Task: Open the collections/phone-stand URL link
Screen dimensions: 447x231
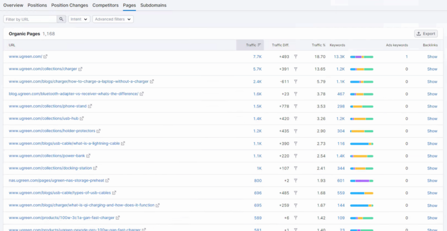Action: point(48,106)
